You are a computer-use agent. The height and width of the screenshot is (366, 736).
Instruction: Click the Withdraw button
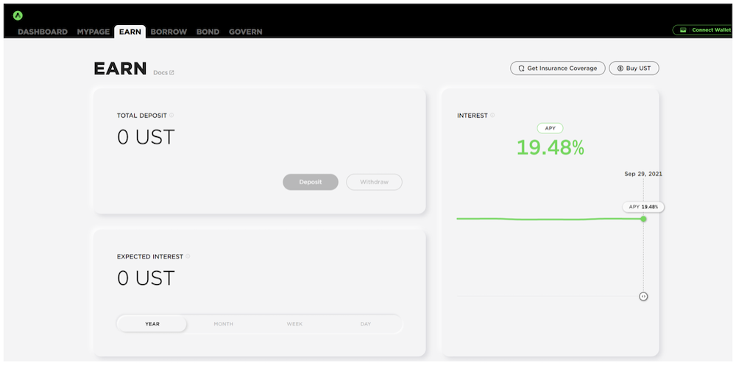click(x=374, y=182)
